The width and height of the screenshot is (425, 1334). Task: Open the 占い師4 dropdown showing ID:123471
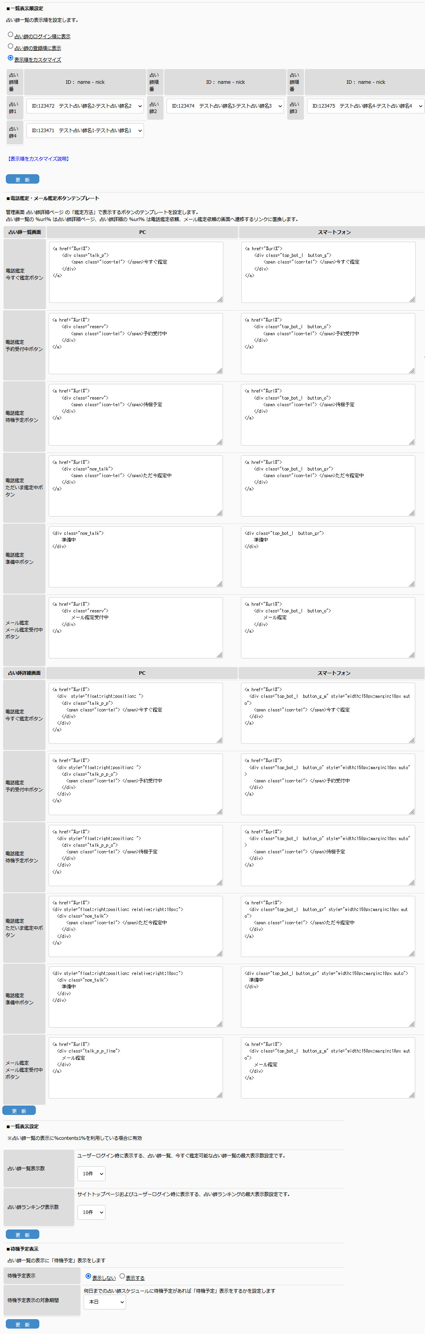(x=85, y=131)
